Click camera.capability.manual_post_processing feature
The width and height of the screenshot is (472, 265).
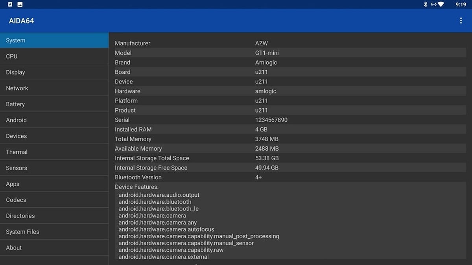(199, 236)
